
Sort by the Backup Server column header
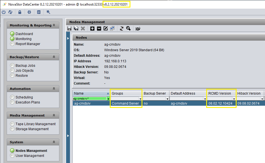[x=156, y=93]
